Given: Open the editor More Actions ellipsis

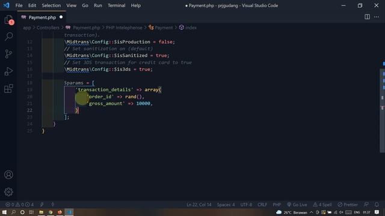Looking at the screenshot, I should (377, 17).
